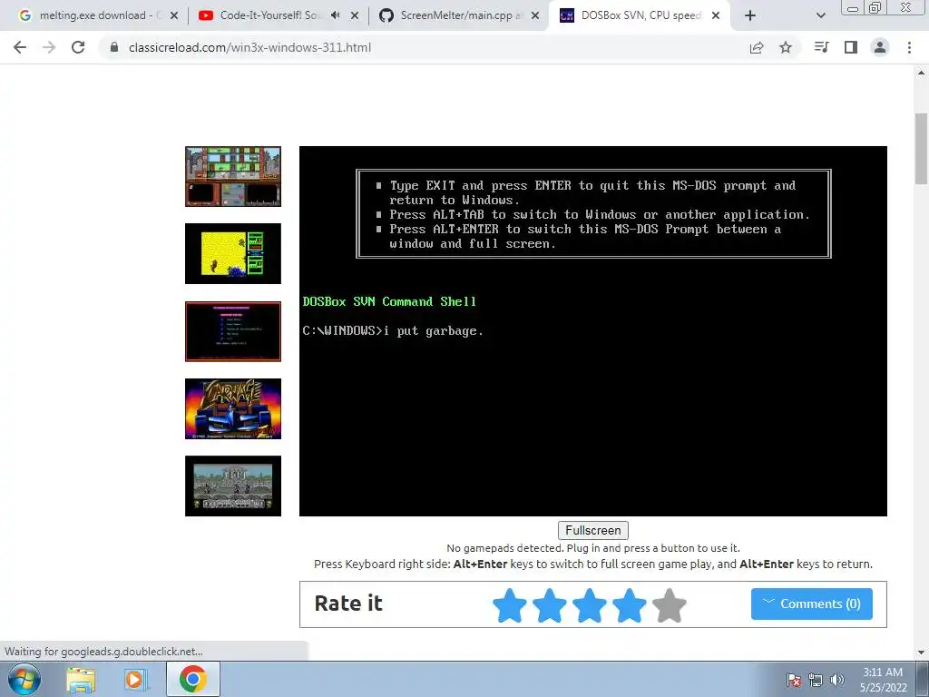The height and width of the screenshot is (697, 929).
Task: Close the DOSBox SVN tab
Action: tap(716, 15)
